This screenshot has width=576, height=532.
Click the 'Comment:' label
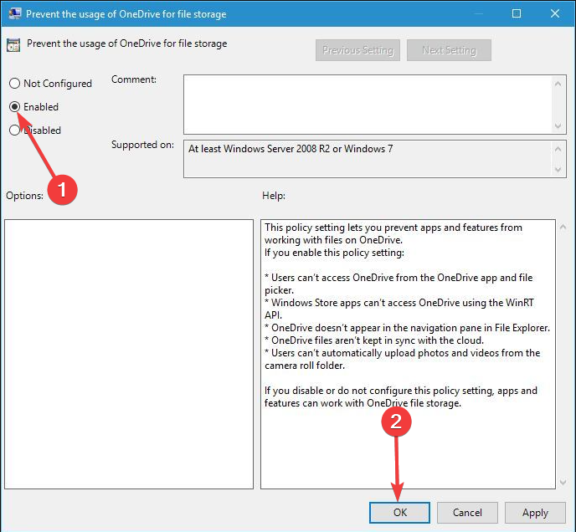tap(134, 79)
